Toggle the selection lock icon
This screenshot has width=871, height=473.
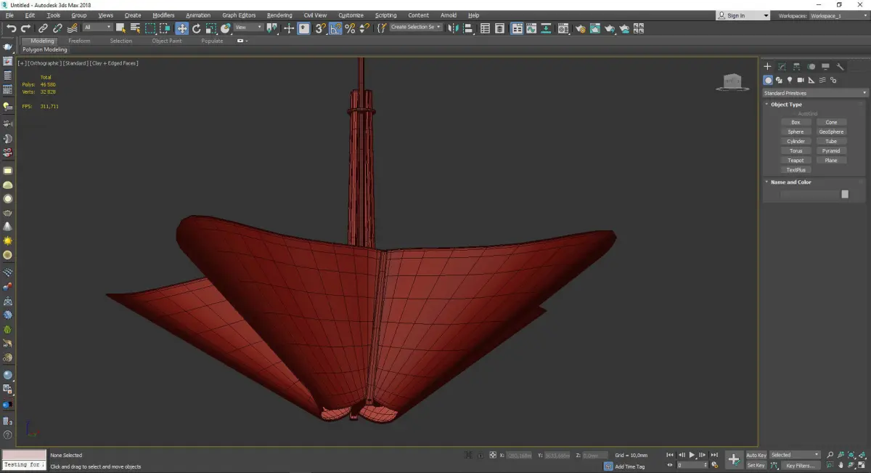click(480, 455)
